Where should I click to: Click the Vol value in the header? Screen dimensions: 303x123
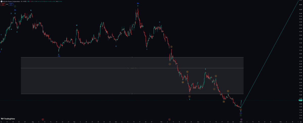(x=59, y=1)
